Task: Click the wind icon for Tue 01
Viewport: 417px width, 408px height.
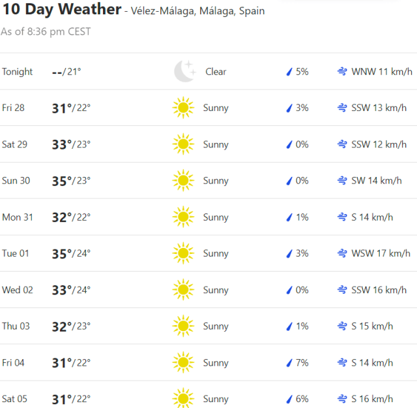Action: 342,253
